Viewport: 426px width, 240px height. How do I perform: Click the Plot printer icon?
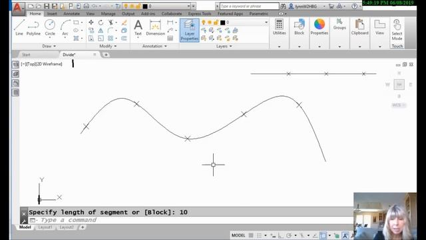pos(86,6)
